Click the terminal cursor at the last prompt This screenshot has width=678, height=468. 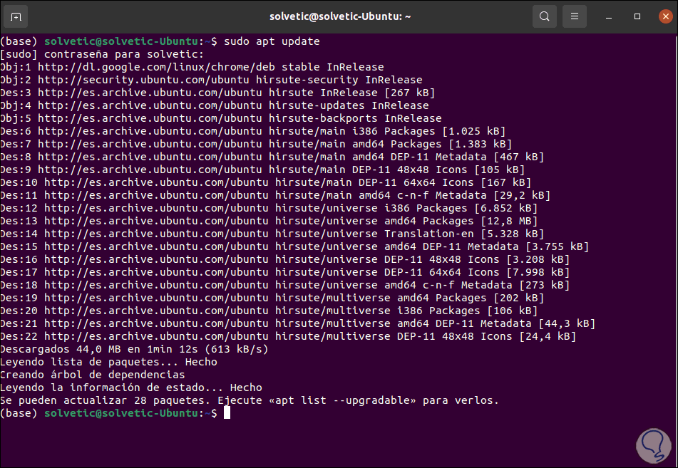(x=227, y=413)
